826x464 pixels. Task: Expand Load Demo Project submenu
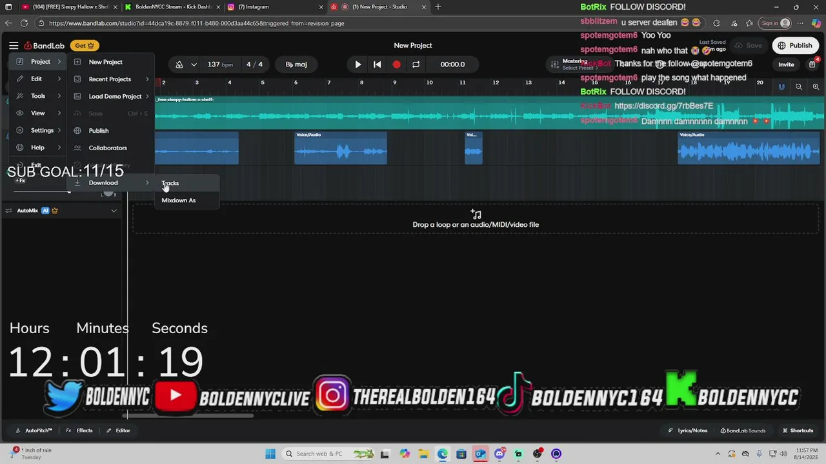point(110,96)
